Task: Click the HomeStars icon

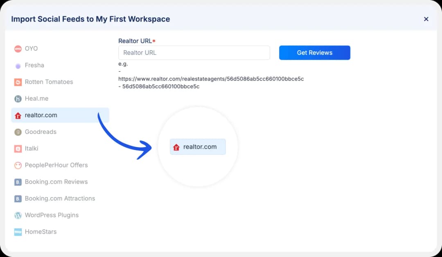Action: (x=18, y=232)
